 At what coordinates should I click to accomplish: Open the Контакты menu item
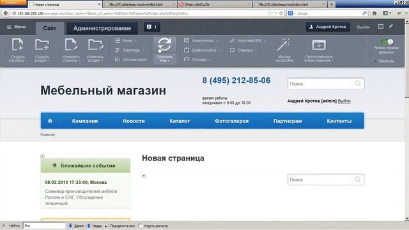point(339,121)
